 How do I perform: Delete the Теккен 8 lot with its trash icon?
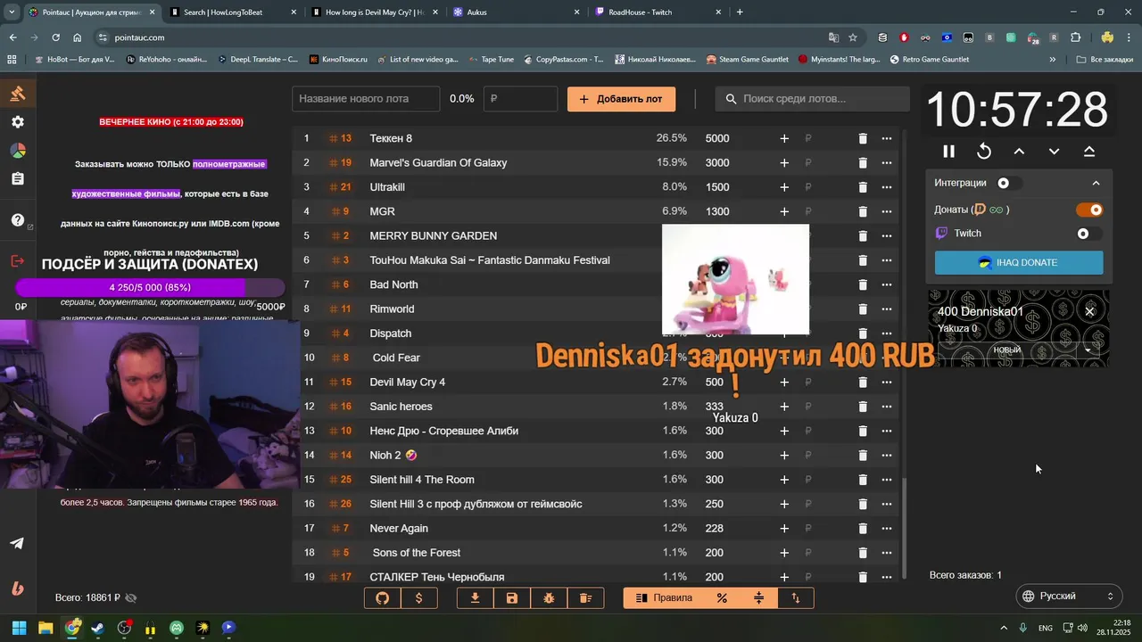(x=863, y=138)
